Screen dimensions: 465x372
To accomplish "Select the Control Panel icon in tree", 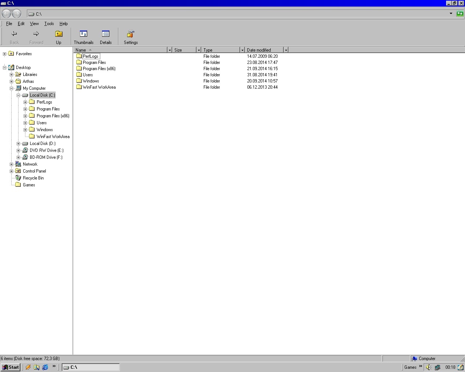I will click(18, 171).
